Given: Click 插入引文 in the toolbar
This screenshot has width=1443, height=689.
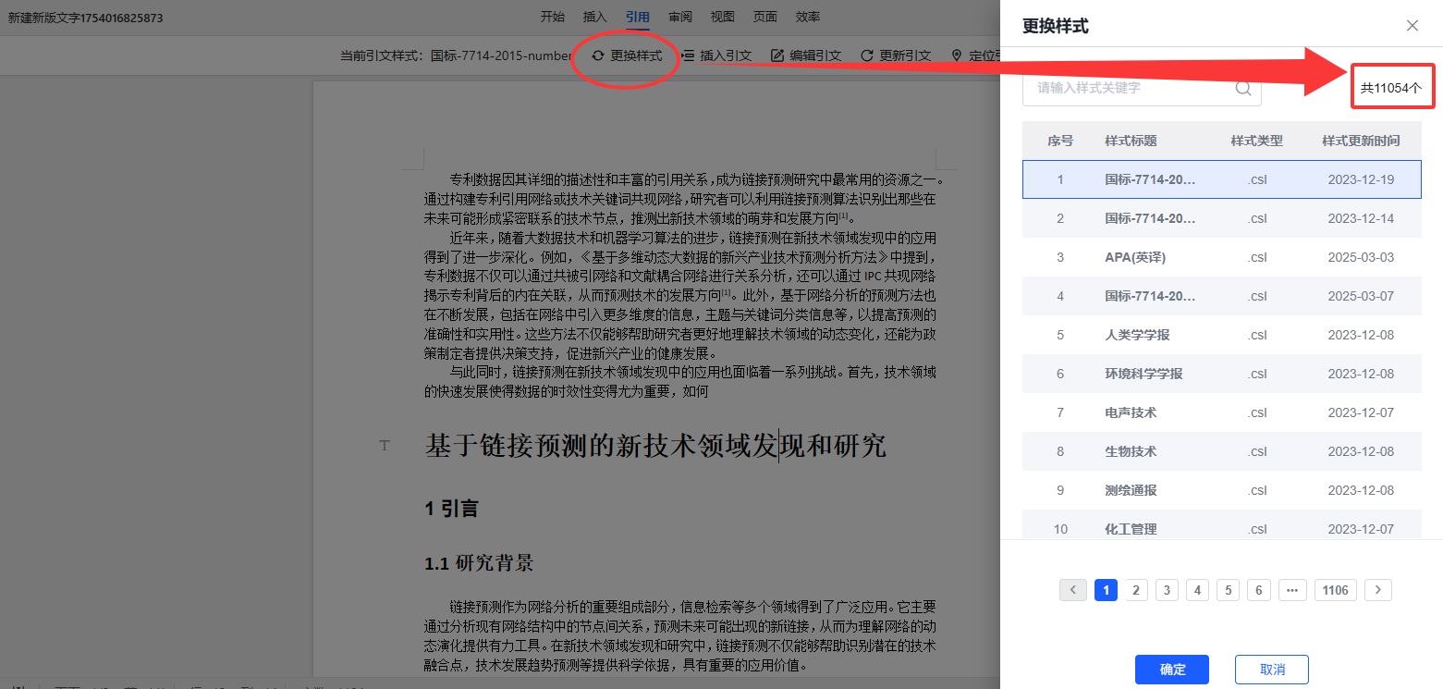Looking at the screenshot, I should pyautogui.click(x=716, y=55).
